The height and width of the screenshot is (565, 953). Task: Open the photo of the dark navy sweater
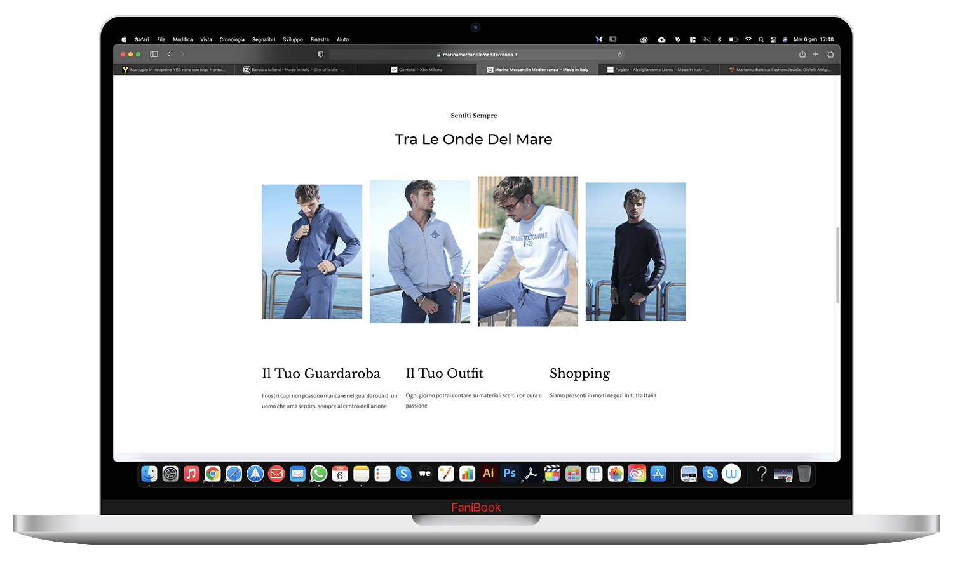pos(636,251)
